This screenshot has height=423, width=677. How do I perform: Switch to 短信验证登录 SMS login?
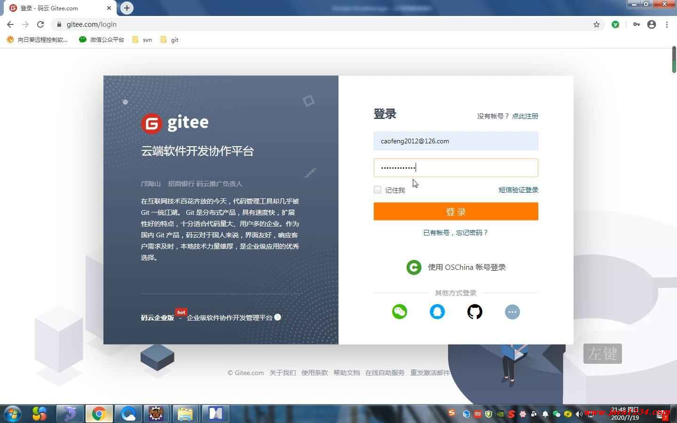pyautogui.click(x=519, y=190)
